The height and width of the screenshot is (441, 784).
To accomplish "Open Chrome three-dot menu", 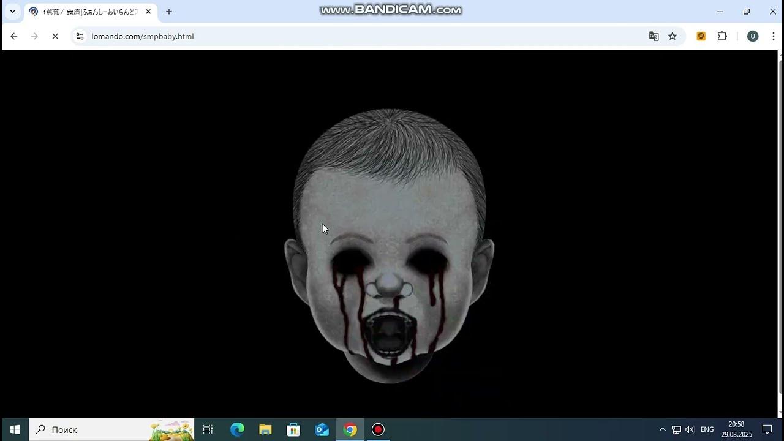I will tap(773, 36).
